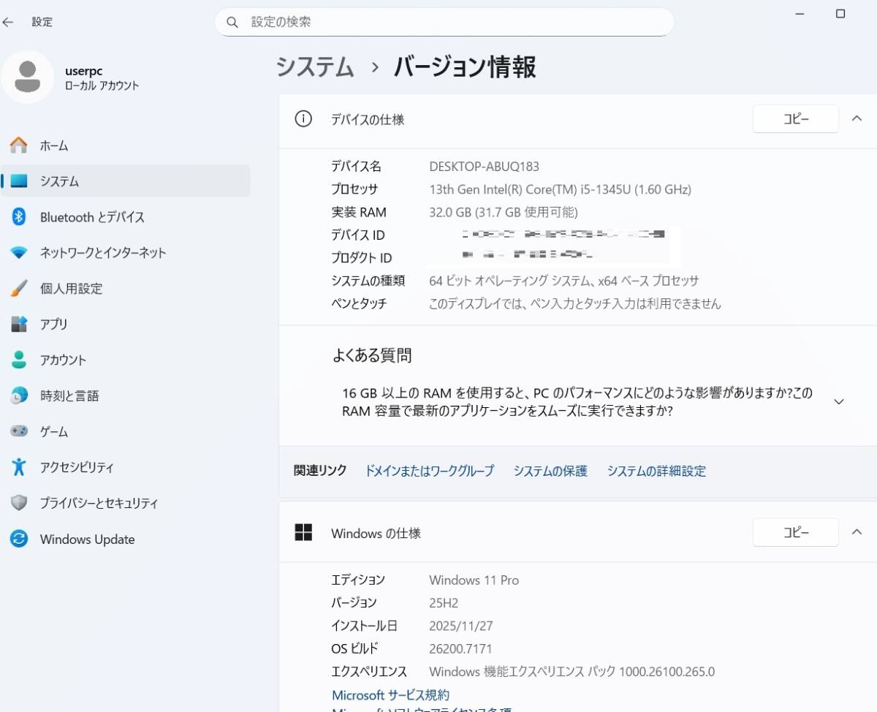Viewport: 877px width, 712px height.
Task: Collapse the Windows の仕様 section chevron
Action: (x=857, y=532)
